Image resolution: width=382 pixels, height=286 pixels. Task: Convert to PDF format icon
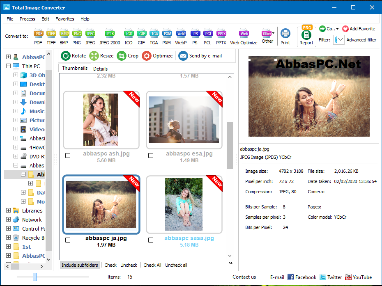[x=38, y=34]
